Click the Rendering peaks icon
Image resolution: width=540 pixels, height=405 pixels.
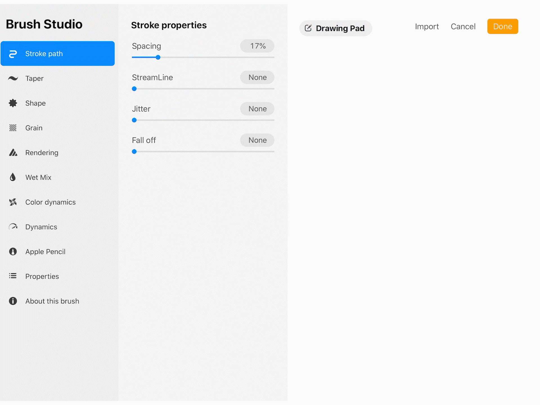[13, 152]
